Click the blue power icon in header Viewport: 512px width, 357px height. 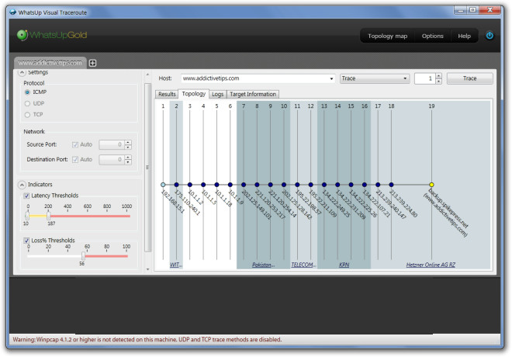pos(490,35)
